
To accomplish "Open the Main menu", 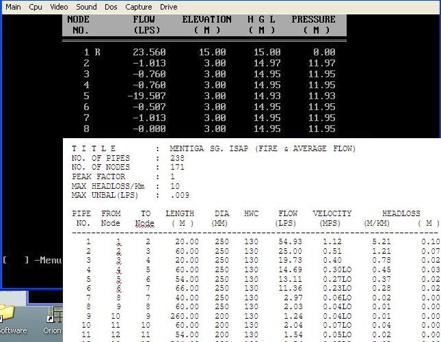I will point(13,7).
